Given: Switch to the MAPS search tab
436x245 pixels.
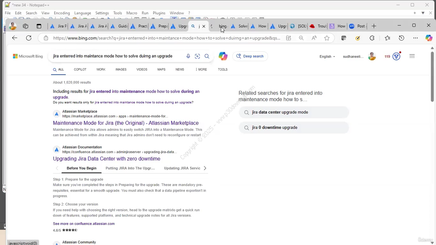Looking at the screenshot, I should (x=161, y=69).
